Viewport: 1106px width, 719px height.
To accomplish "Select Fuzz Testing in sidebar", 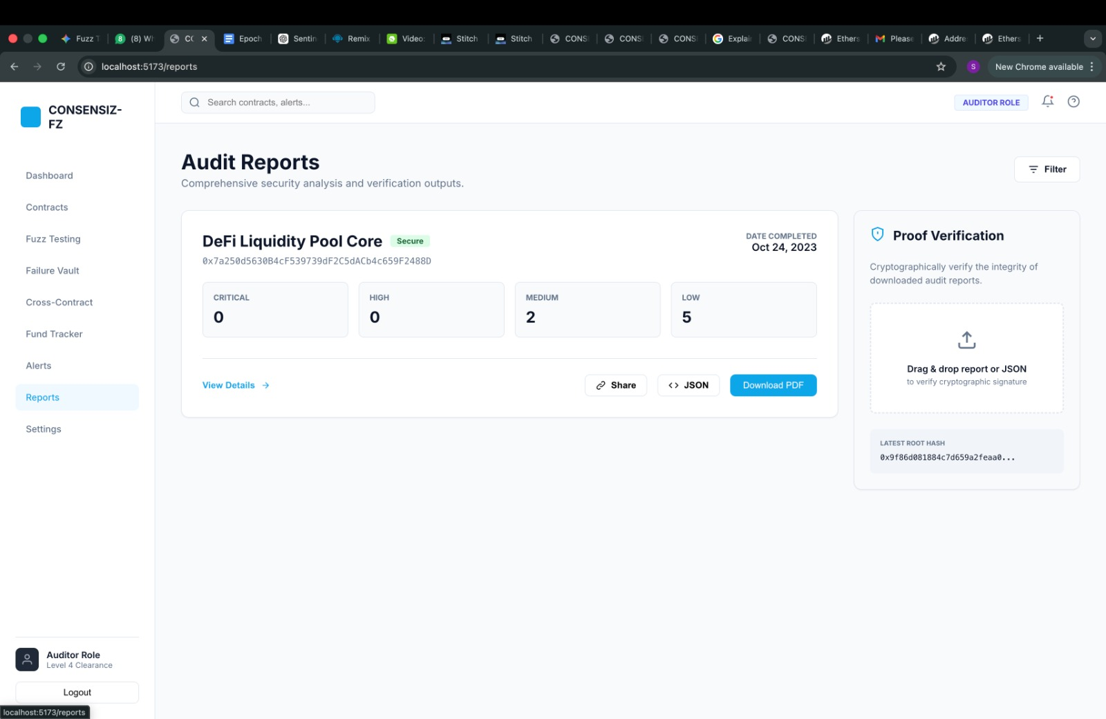I will (77, 239).
